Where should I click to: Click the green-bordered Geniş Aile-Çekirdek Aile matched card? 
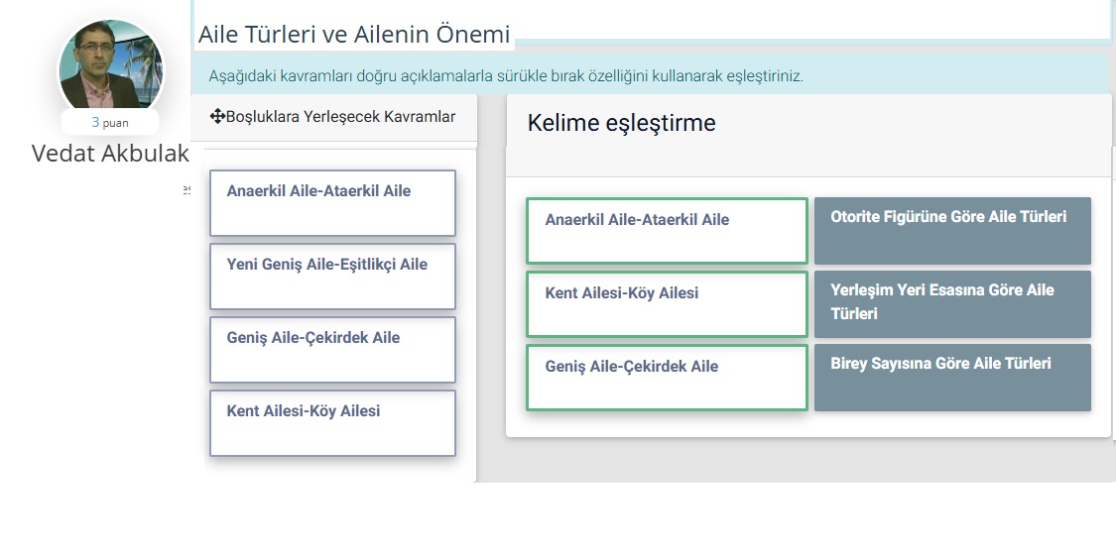point(667,377)
